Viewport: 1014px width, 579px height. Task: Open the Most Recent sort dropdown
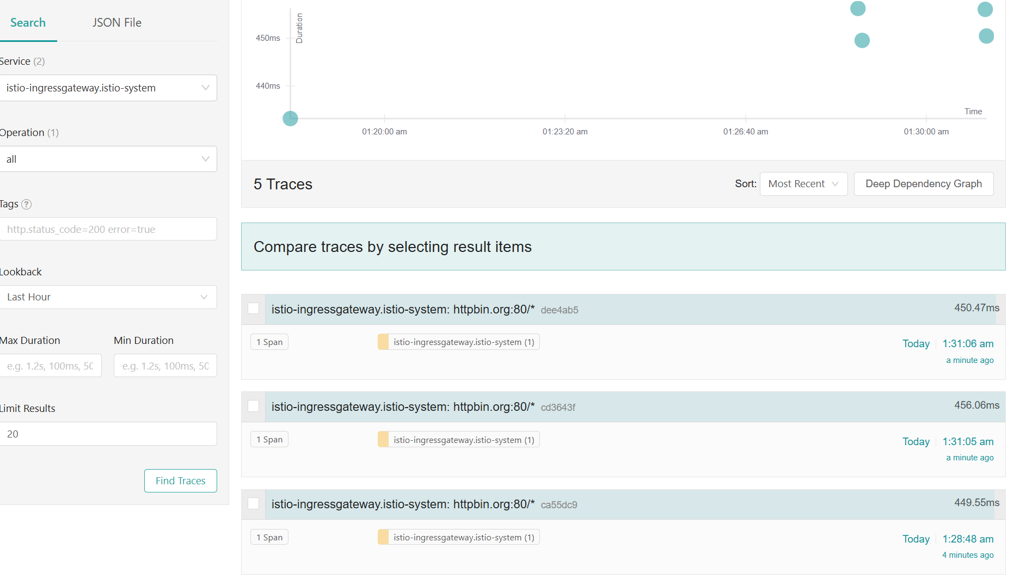pyautogui.click(x=803, y=184)
